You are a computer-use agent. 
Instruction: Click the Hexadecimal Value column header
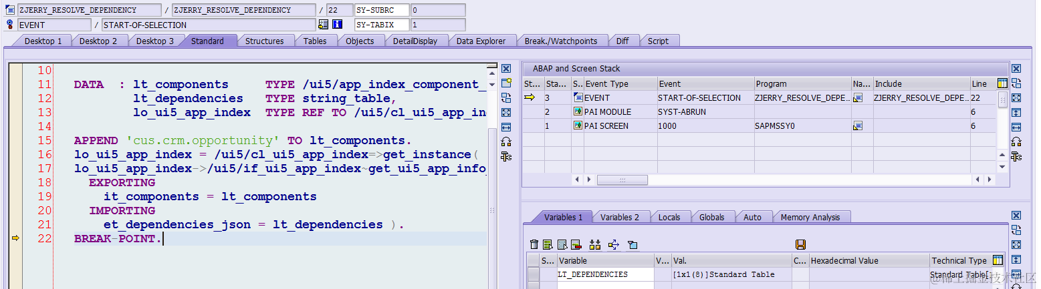click(x=869, y=260)
